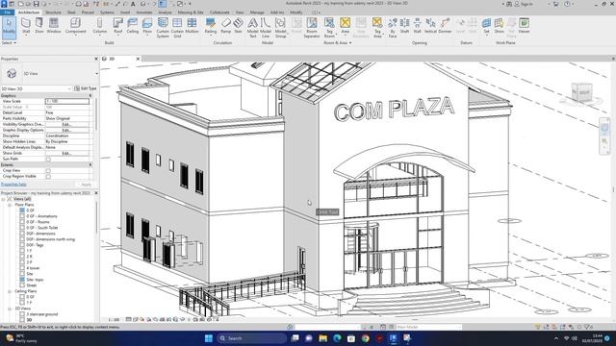Open the 0 GF - Rooms floor plan
The image size is (616, 346).
pyautogui.click(x=38, y=222)
